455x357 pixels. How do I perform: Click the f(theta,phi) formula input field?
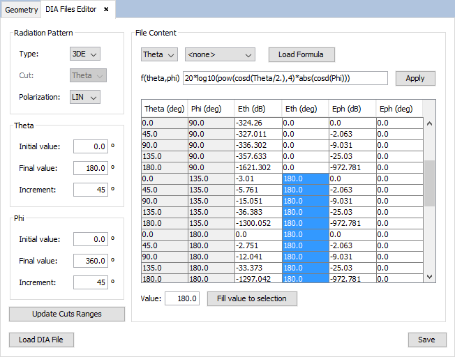(x=285, y=78)
